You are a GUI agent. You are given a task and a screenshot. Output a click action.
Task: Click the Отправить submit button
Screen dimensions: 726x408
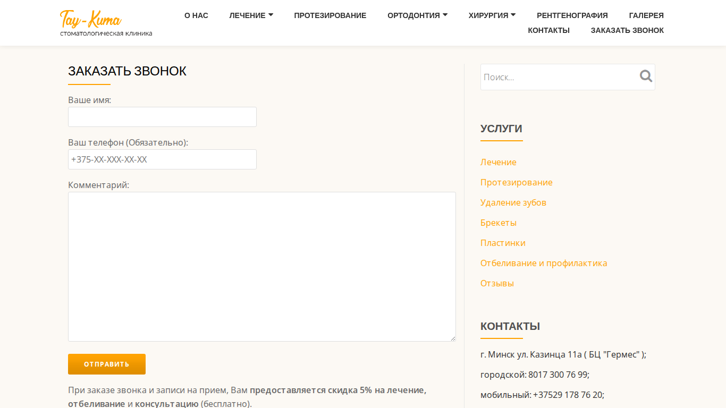(107, 364)
